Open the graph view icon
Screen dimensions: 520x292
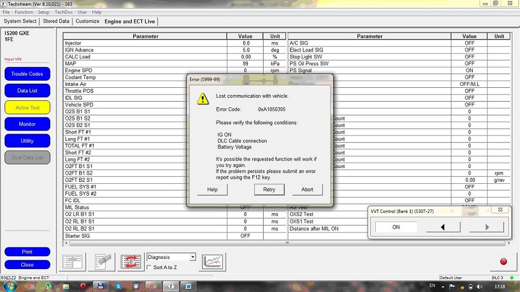coord(213,261)
